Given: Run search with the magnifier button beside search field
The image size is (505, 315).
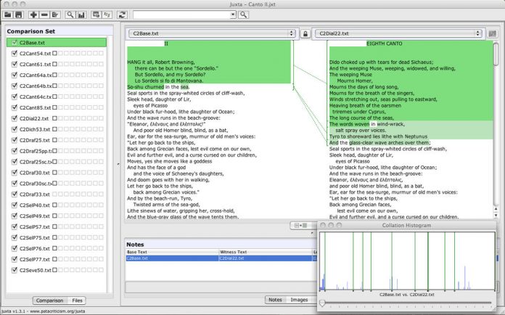Looking at the screenshot, I should [x=244, y=15].
